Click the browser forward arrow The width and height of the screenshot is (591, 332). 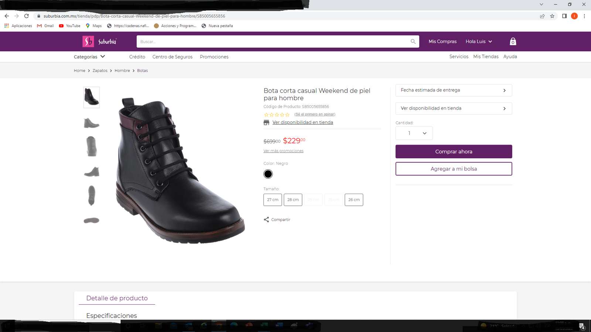tap(17, 16)
